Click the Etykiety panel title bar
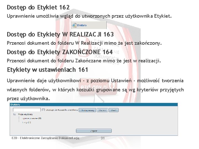 pos(94,105)
